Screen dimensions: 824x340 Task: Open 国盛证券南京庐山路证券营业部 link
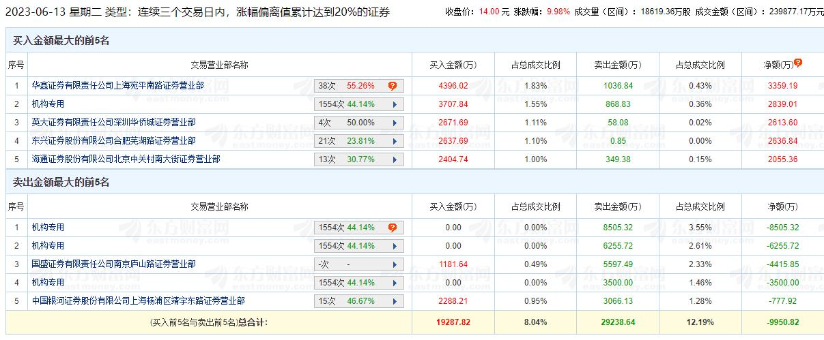click(113, 264)
